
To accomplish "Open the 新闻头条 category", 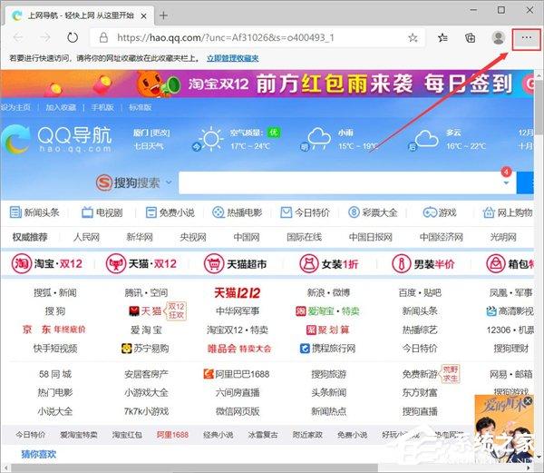I will 34,212.
